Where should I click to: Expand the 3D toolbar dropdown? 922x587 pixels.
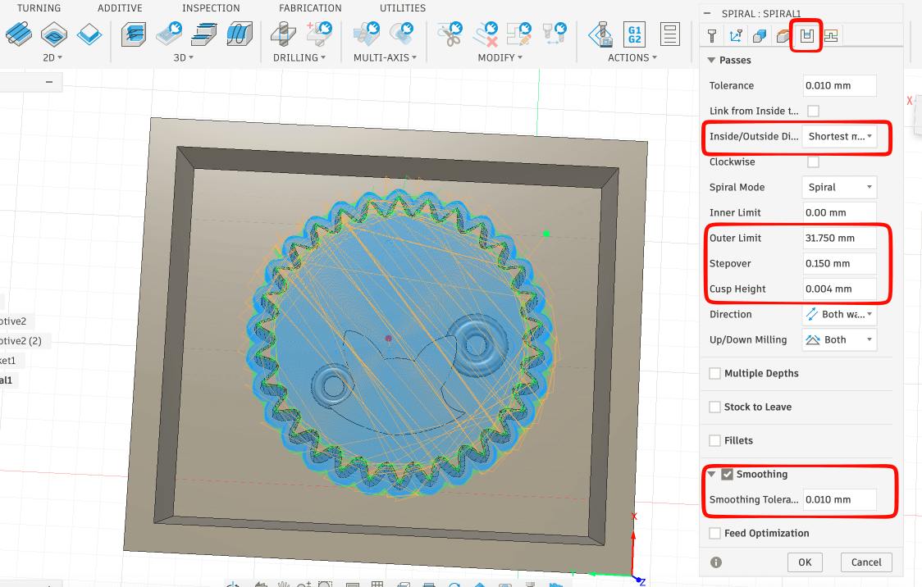coord(184,57)
